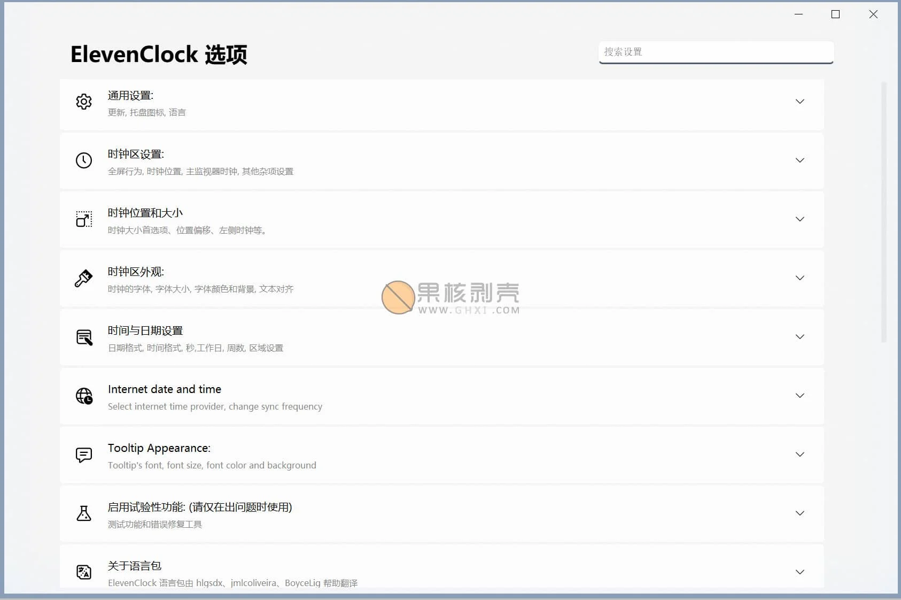901x600 pixels.
Task: Expand the 时间与日期设置 section chevron
Action: 799,337
